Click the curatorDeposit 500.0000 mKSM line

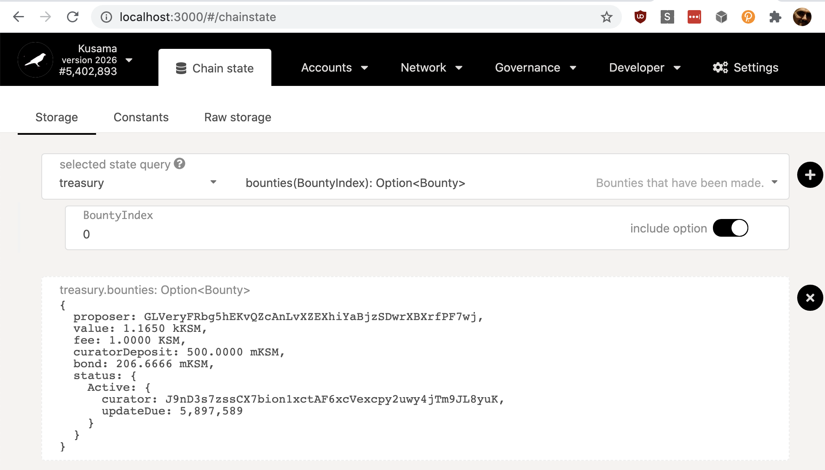pos(179,352)
